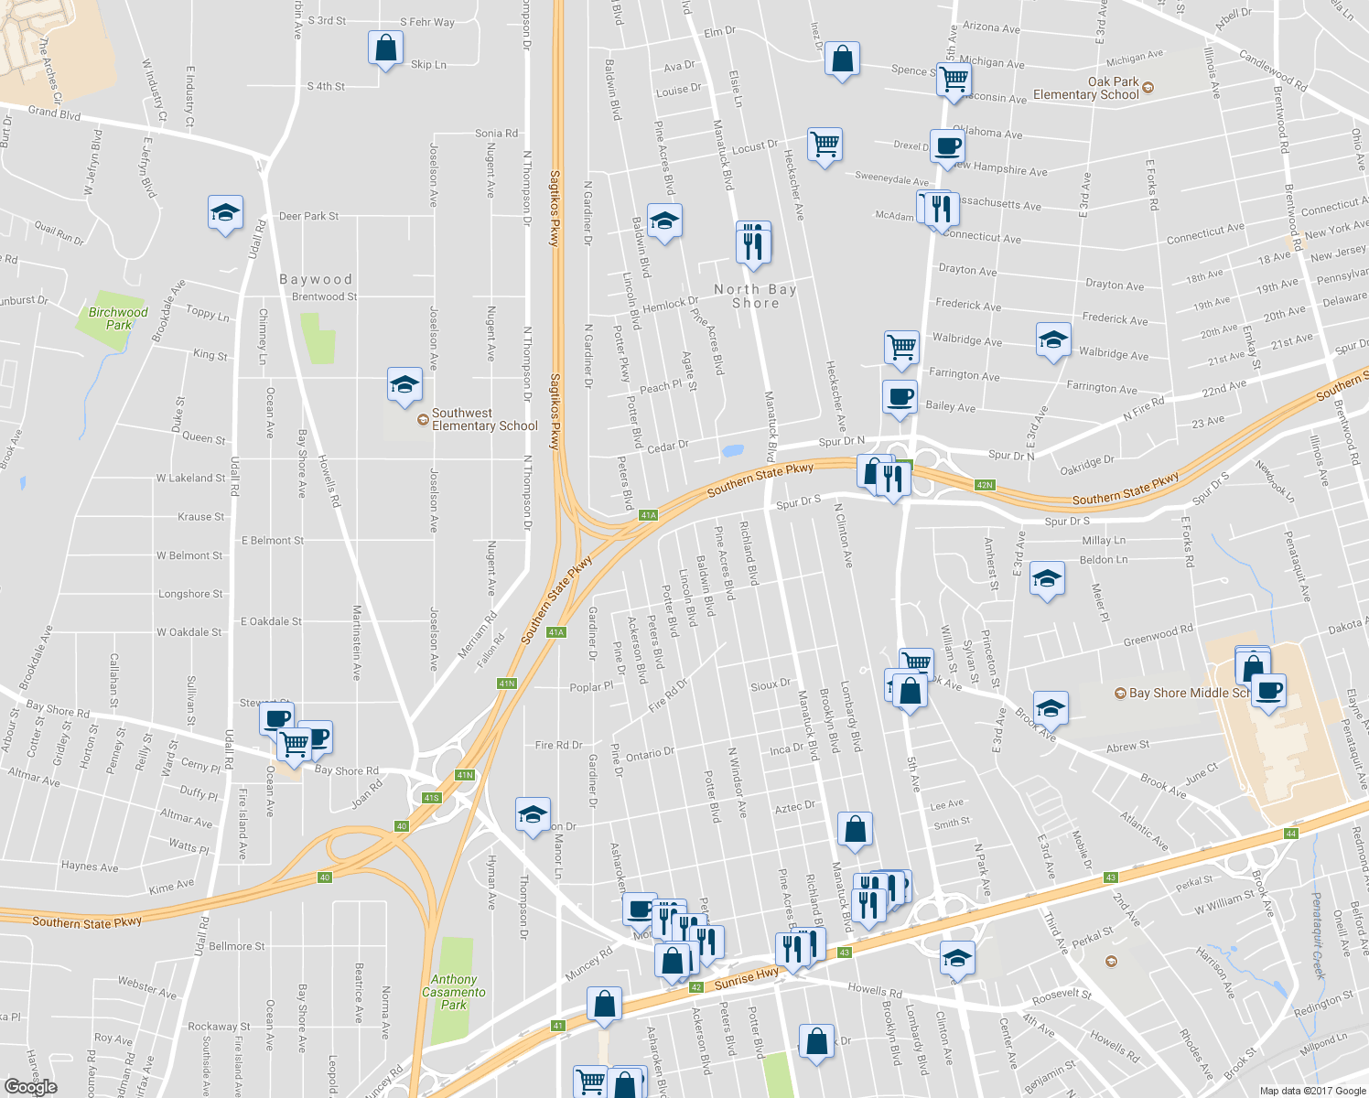Viewport: 1369px width, 1098px height.
Task: Click the Google logo
Action: coord(30,1086)
